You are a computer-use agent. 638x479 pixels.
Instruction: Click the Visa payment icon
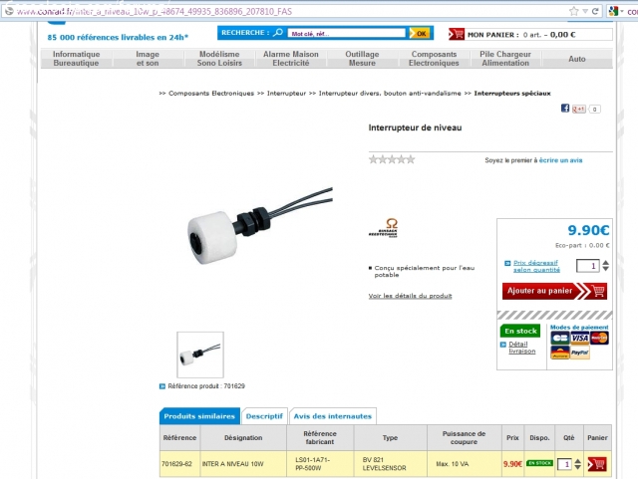(579, 338)
